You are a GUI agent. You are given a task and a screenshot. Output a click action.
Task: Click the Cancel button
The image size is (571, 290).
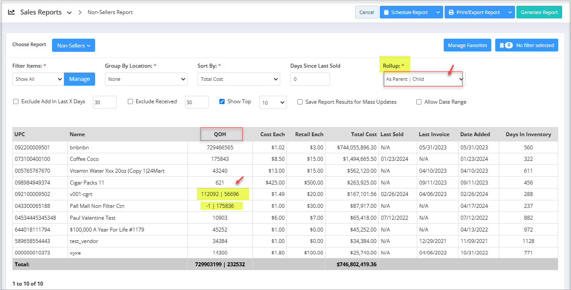367,12
